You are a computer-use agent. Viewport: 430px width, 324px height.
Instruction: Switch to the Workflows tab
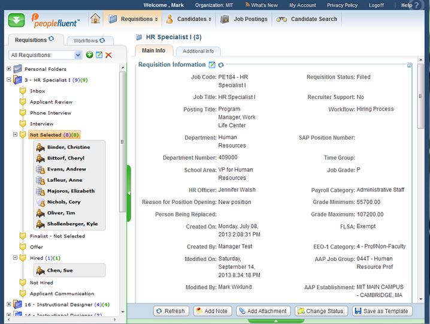89,41
